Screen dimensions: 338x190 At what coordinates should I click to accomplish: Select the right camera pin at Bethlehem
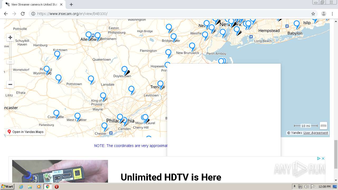[97, 36]
